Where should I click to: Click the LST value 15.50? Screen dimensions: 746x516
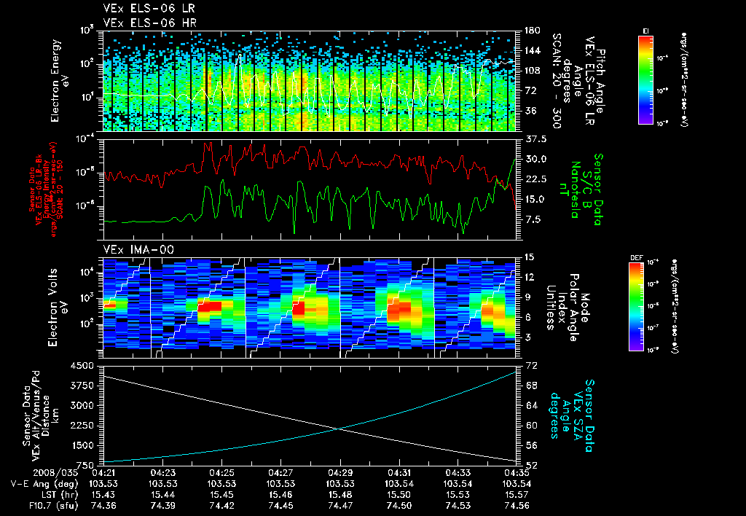(x=398, y=495)
